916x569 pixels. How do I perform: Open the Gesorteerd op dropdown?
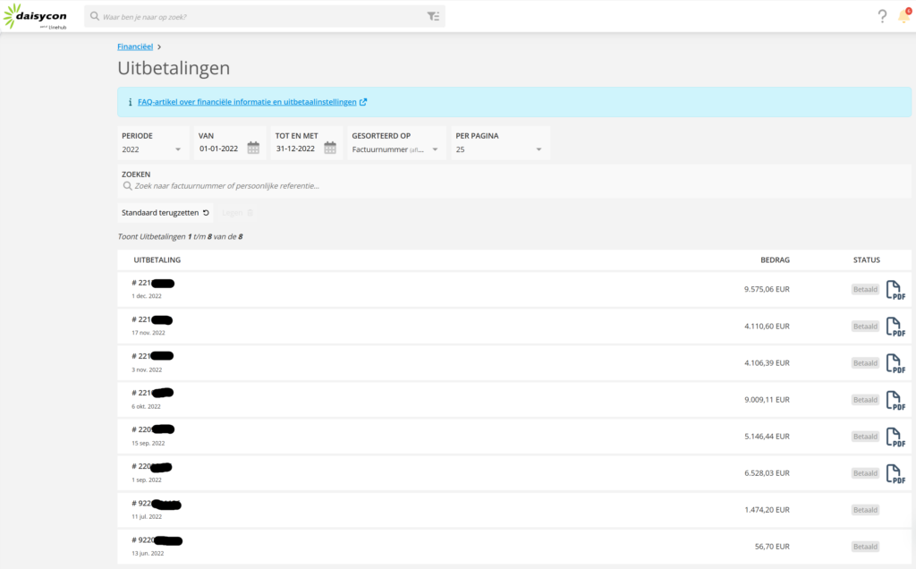pos(395,149)
